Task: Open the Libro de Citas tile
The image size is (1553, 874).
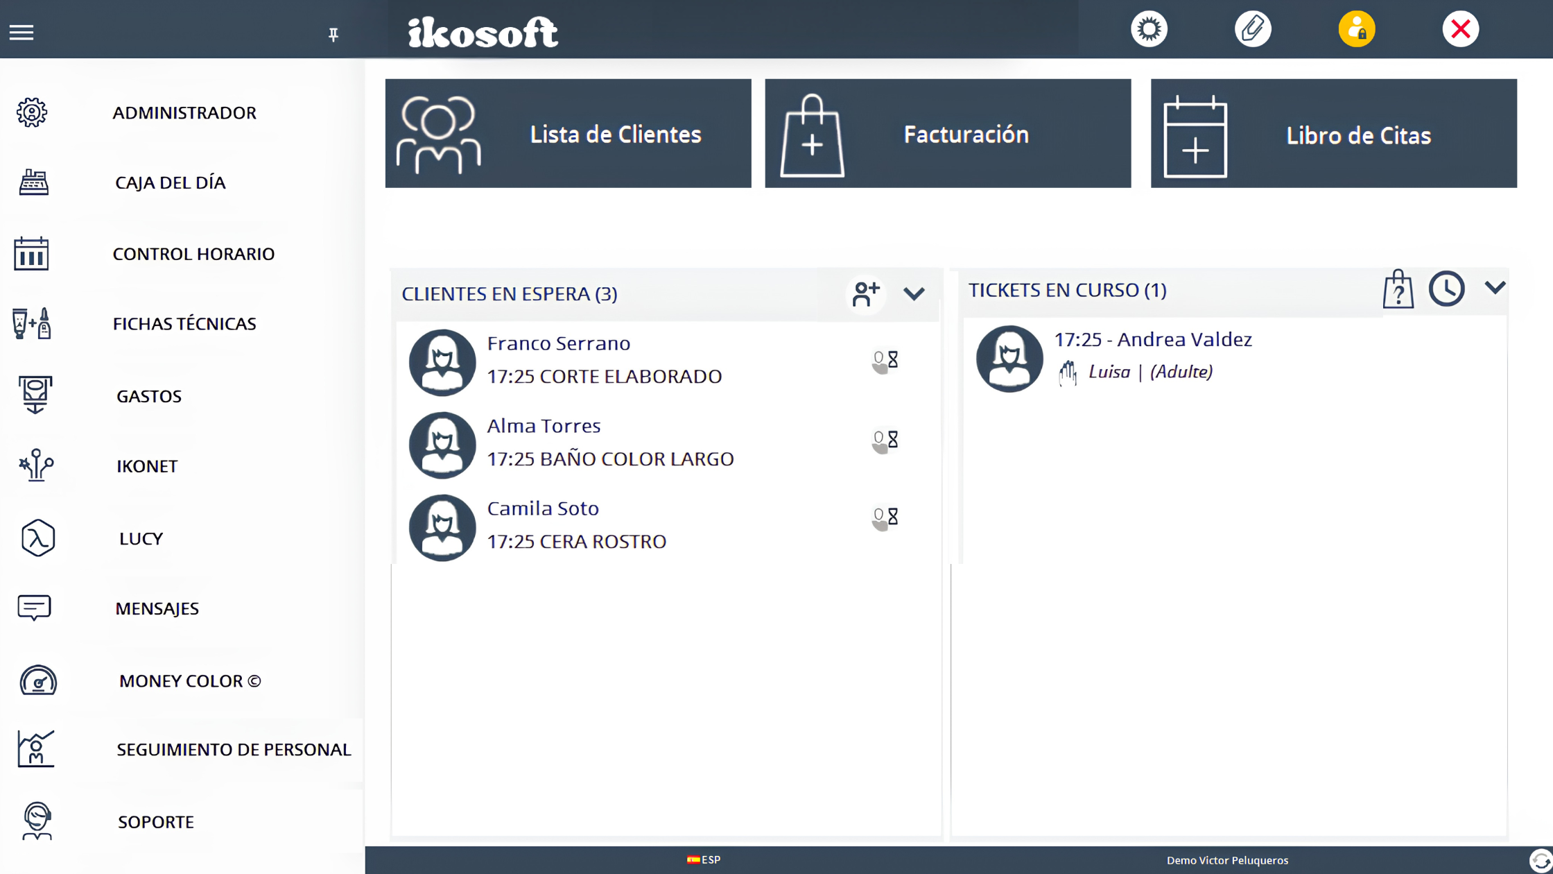Action: (x=1334, y=133)
